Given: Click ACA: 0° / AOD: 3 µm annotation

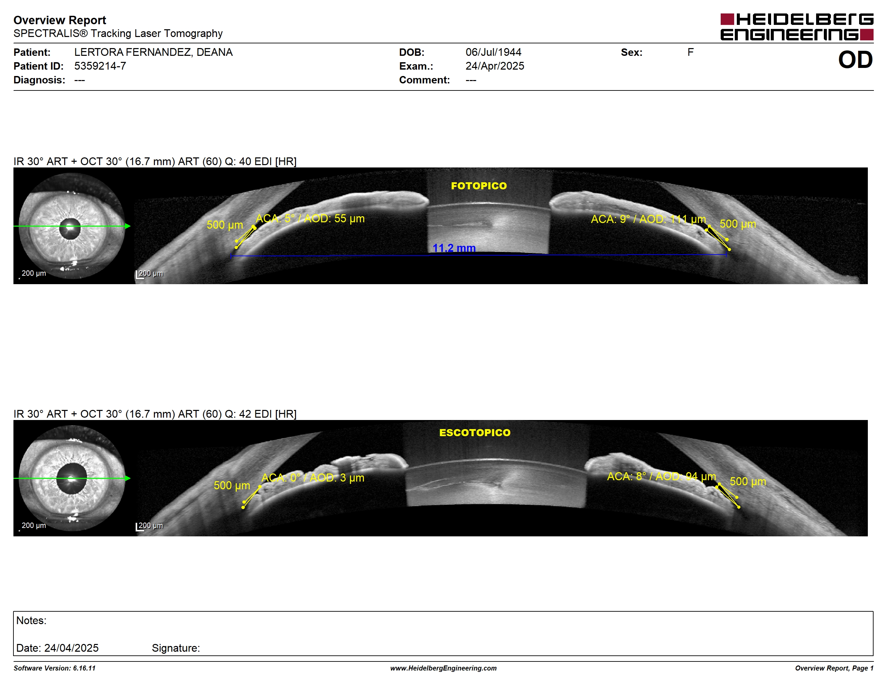Looking at the screenshot, I should click(313, 478).
